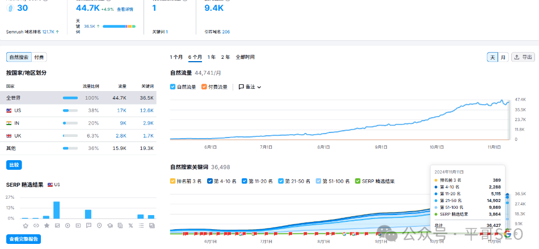Click the map pin local pack icon

click(99, 225)
